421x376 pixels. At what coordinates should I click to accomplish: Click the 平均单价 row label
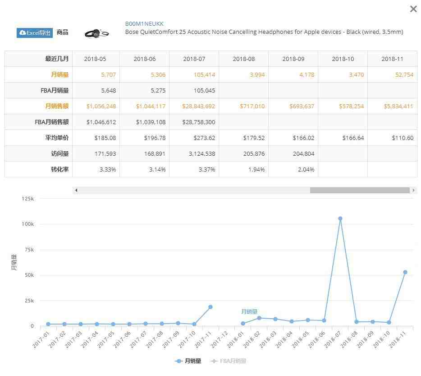pyautogui.click(x=57, y=138)
